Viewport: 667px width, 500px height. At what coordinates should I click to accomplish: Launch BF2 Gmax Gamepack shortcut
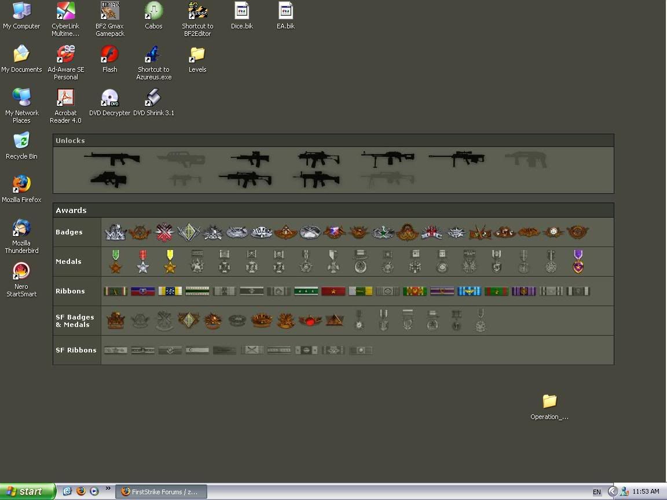point(110,19)
